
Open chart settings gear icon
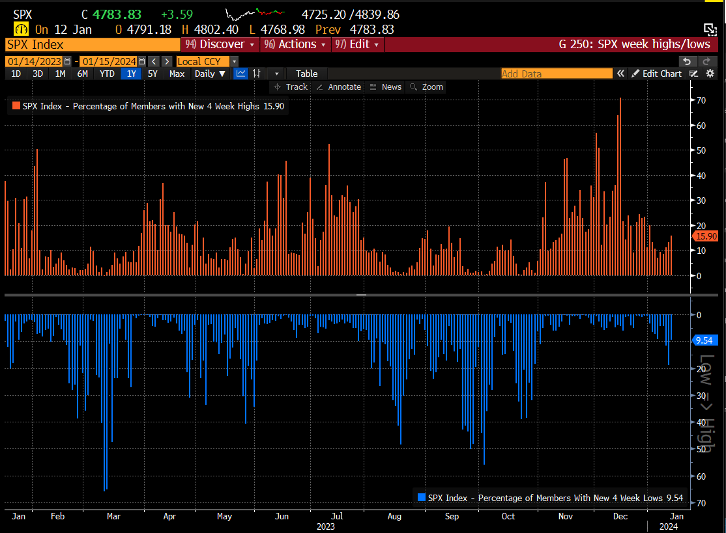coord(708,74)
